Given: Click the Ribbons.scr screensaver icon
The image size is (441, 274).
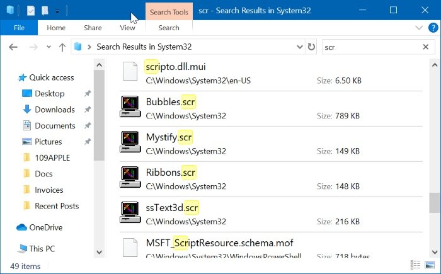Looking at the screenshot, I should pos(130,176).
